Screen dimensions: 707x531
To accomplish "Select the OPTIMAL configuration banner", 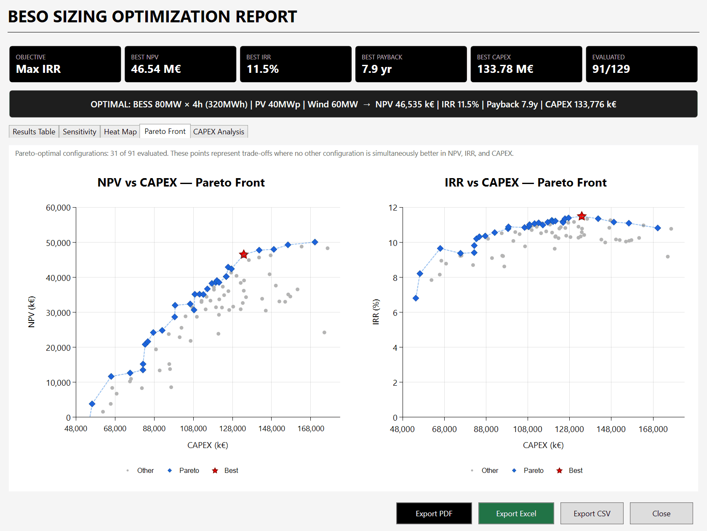I will [x=353, y=104].
